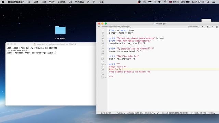This screenshot has height=123, width=219.
Task: Open the Text menu
Action: tap(43, 2)
